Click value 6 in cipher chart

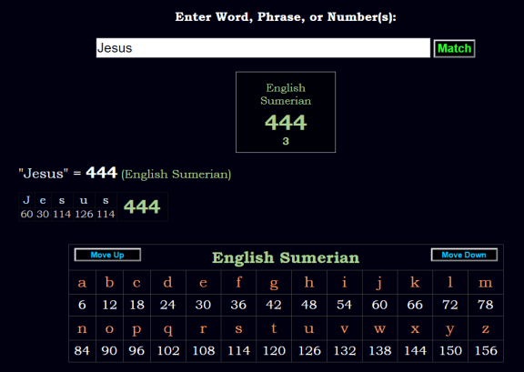pyautogui.click(x=82, y=305)
